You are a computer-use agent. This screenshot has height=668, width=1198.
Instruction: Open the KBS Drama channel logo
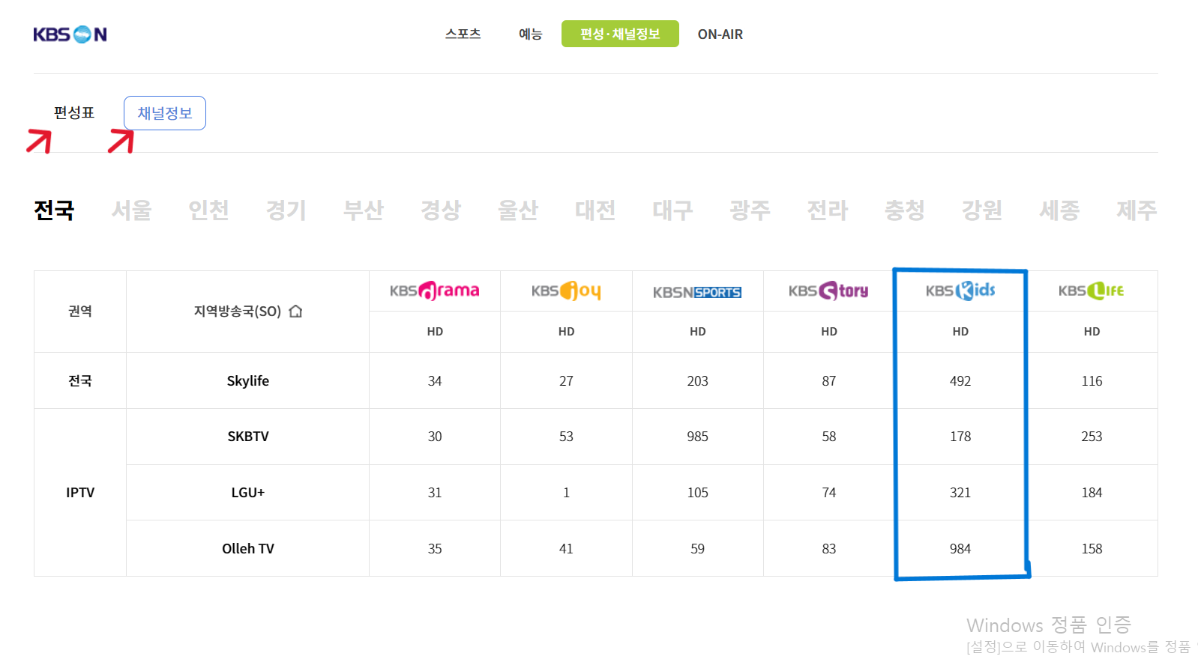pos(435,291)
